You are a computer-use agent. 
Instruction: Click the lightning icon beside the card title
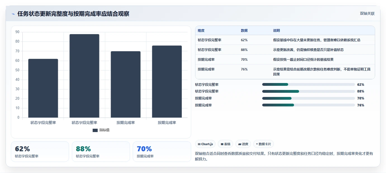(x=13, y=14)
